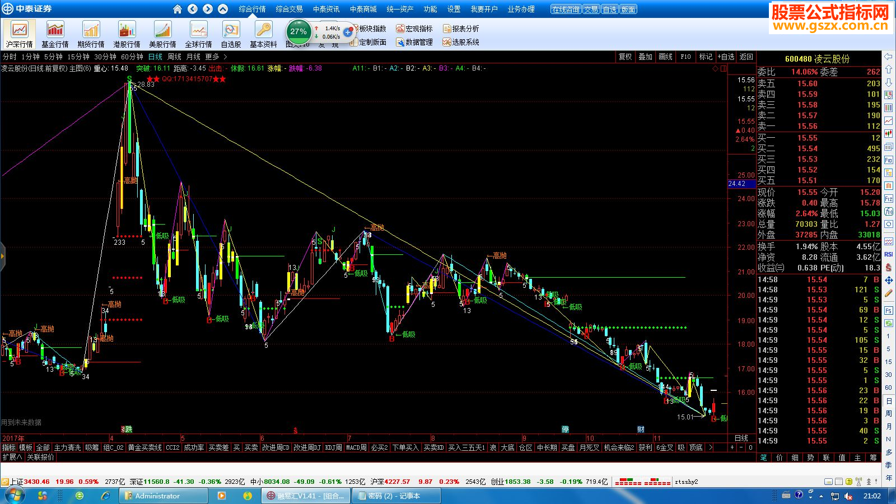
Task: Select the pencil drawing tool in sidebar
Action: click(889, 293)
